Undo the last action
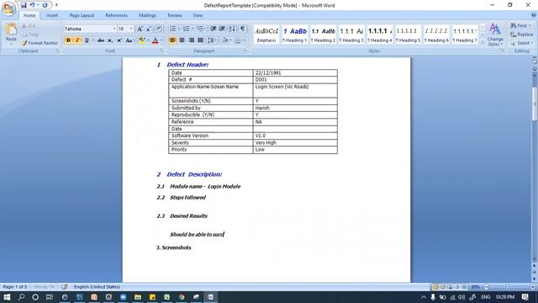This screenshot has height=303, width=538. coord(32,5)
